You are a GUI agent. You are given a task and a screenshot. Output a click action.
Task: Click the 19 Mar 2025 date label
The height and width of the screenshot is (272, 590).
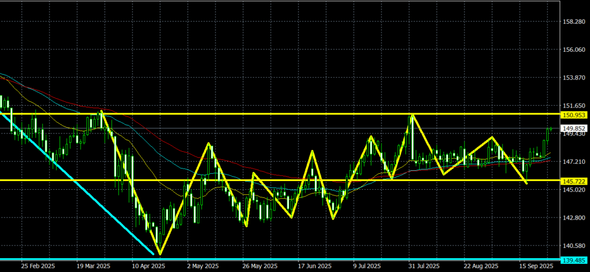[x=93, y=267]
